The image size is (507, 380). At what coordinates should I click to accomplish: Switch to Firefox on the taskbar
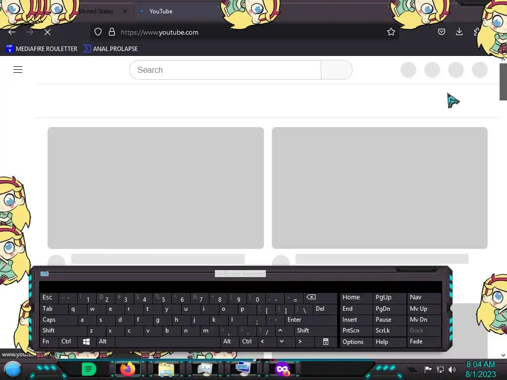[127, 369]
